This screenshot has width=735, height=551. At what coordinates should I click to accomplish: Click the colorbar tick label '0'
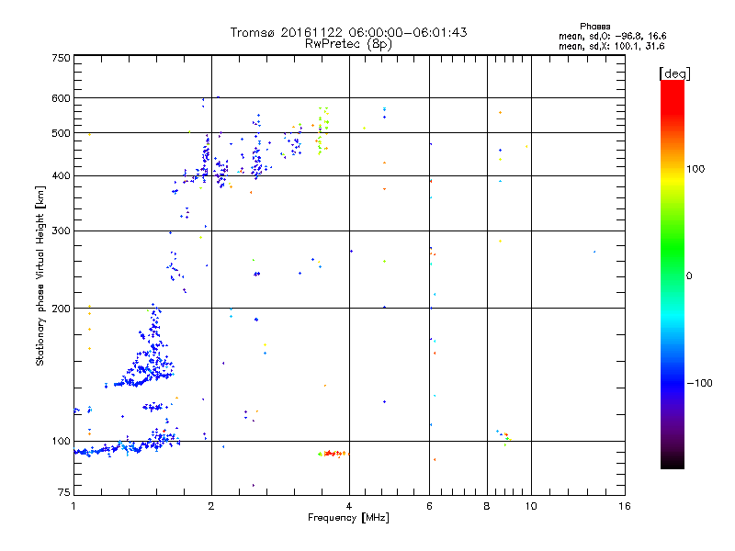pos(688,276)
